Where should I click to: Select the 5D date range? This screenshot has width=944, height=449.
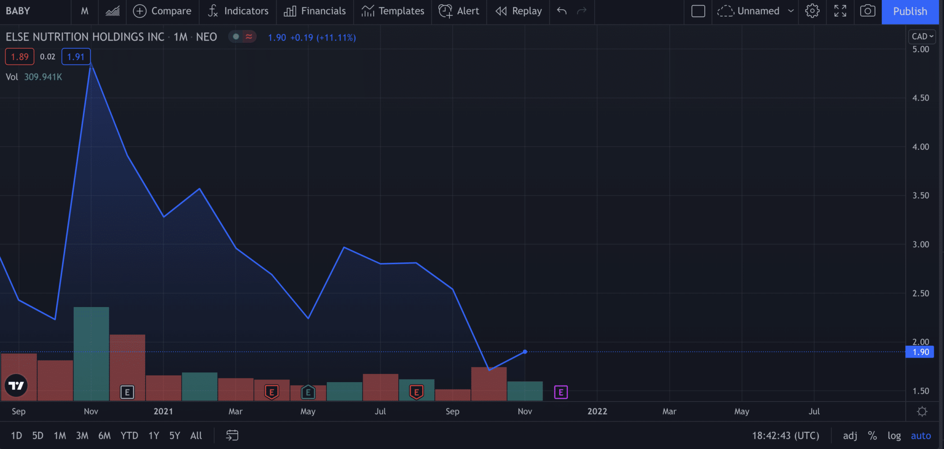click(38, 436)
